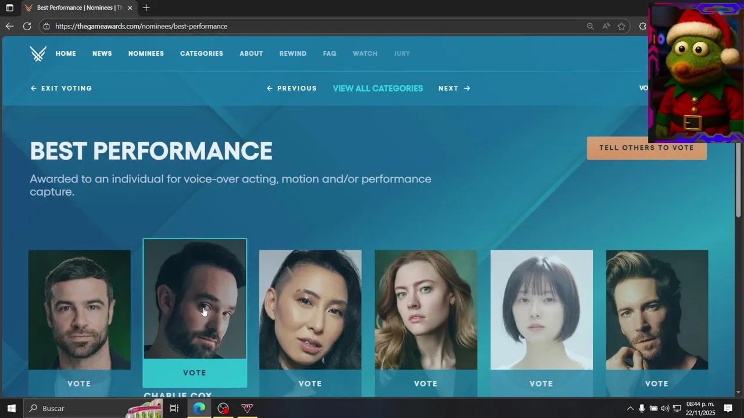The height and width of the screenshot is (418, 744).
Task: Select the Best Performance browser tab
Action: pyautogui.click(x=80, y=8)
